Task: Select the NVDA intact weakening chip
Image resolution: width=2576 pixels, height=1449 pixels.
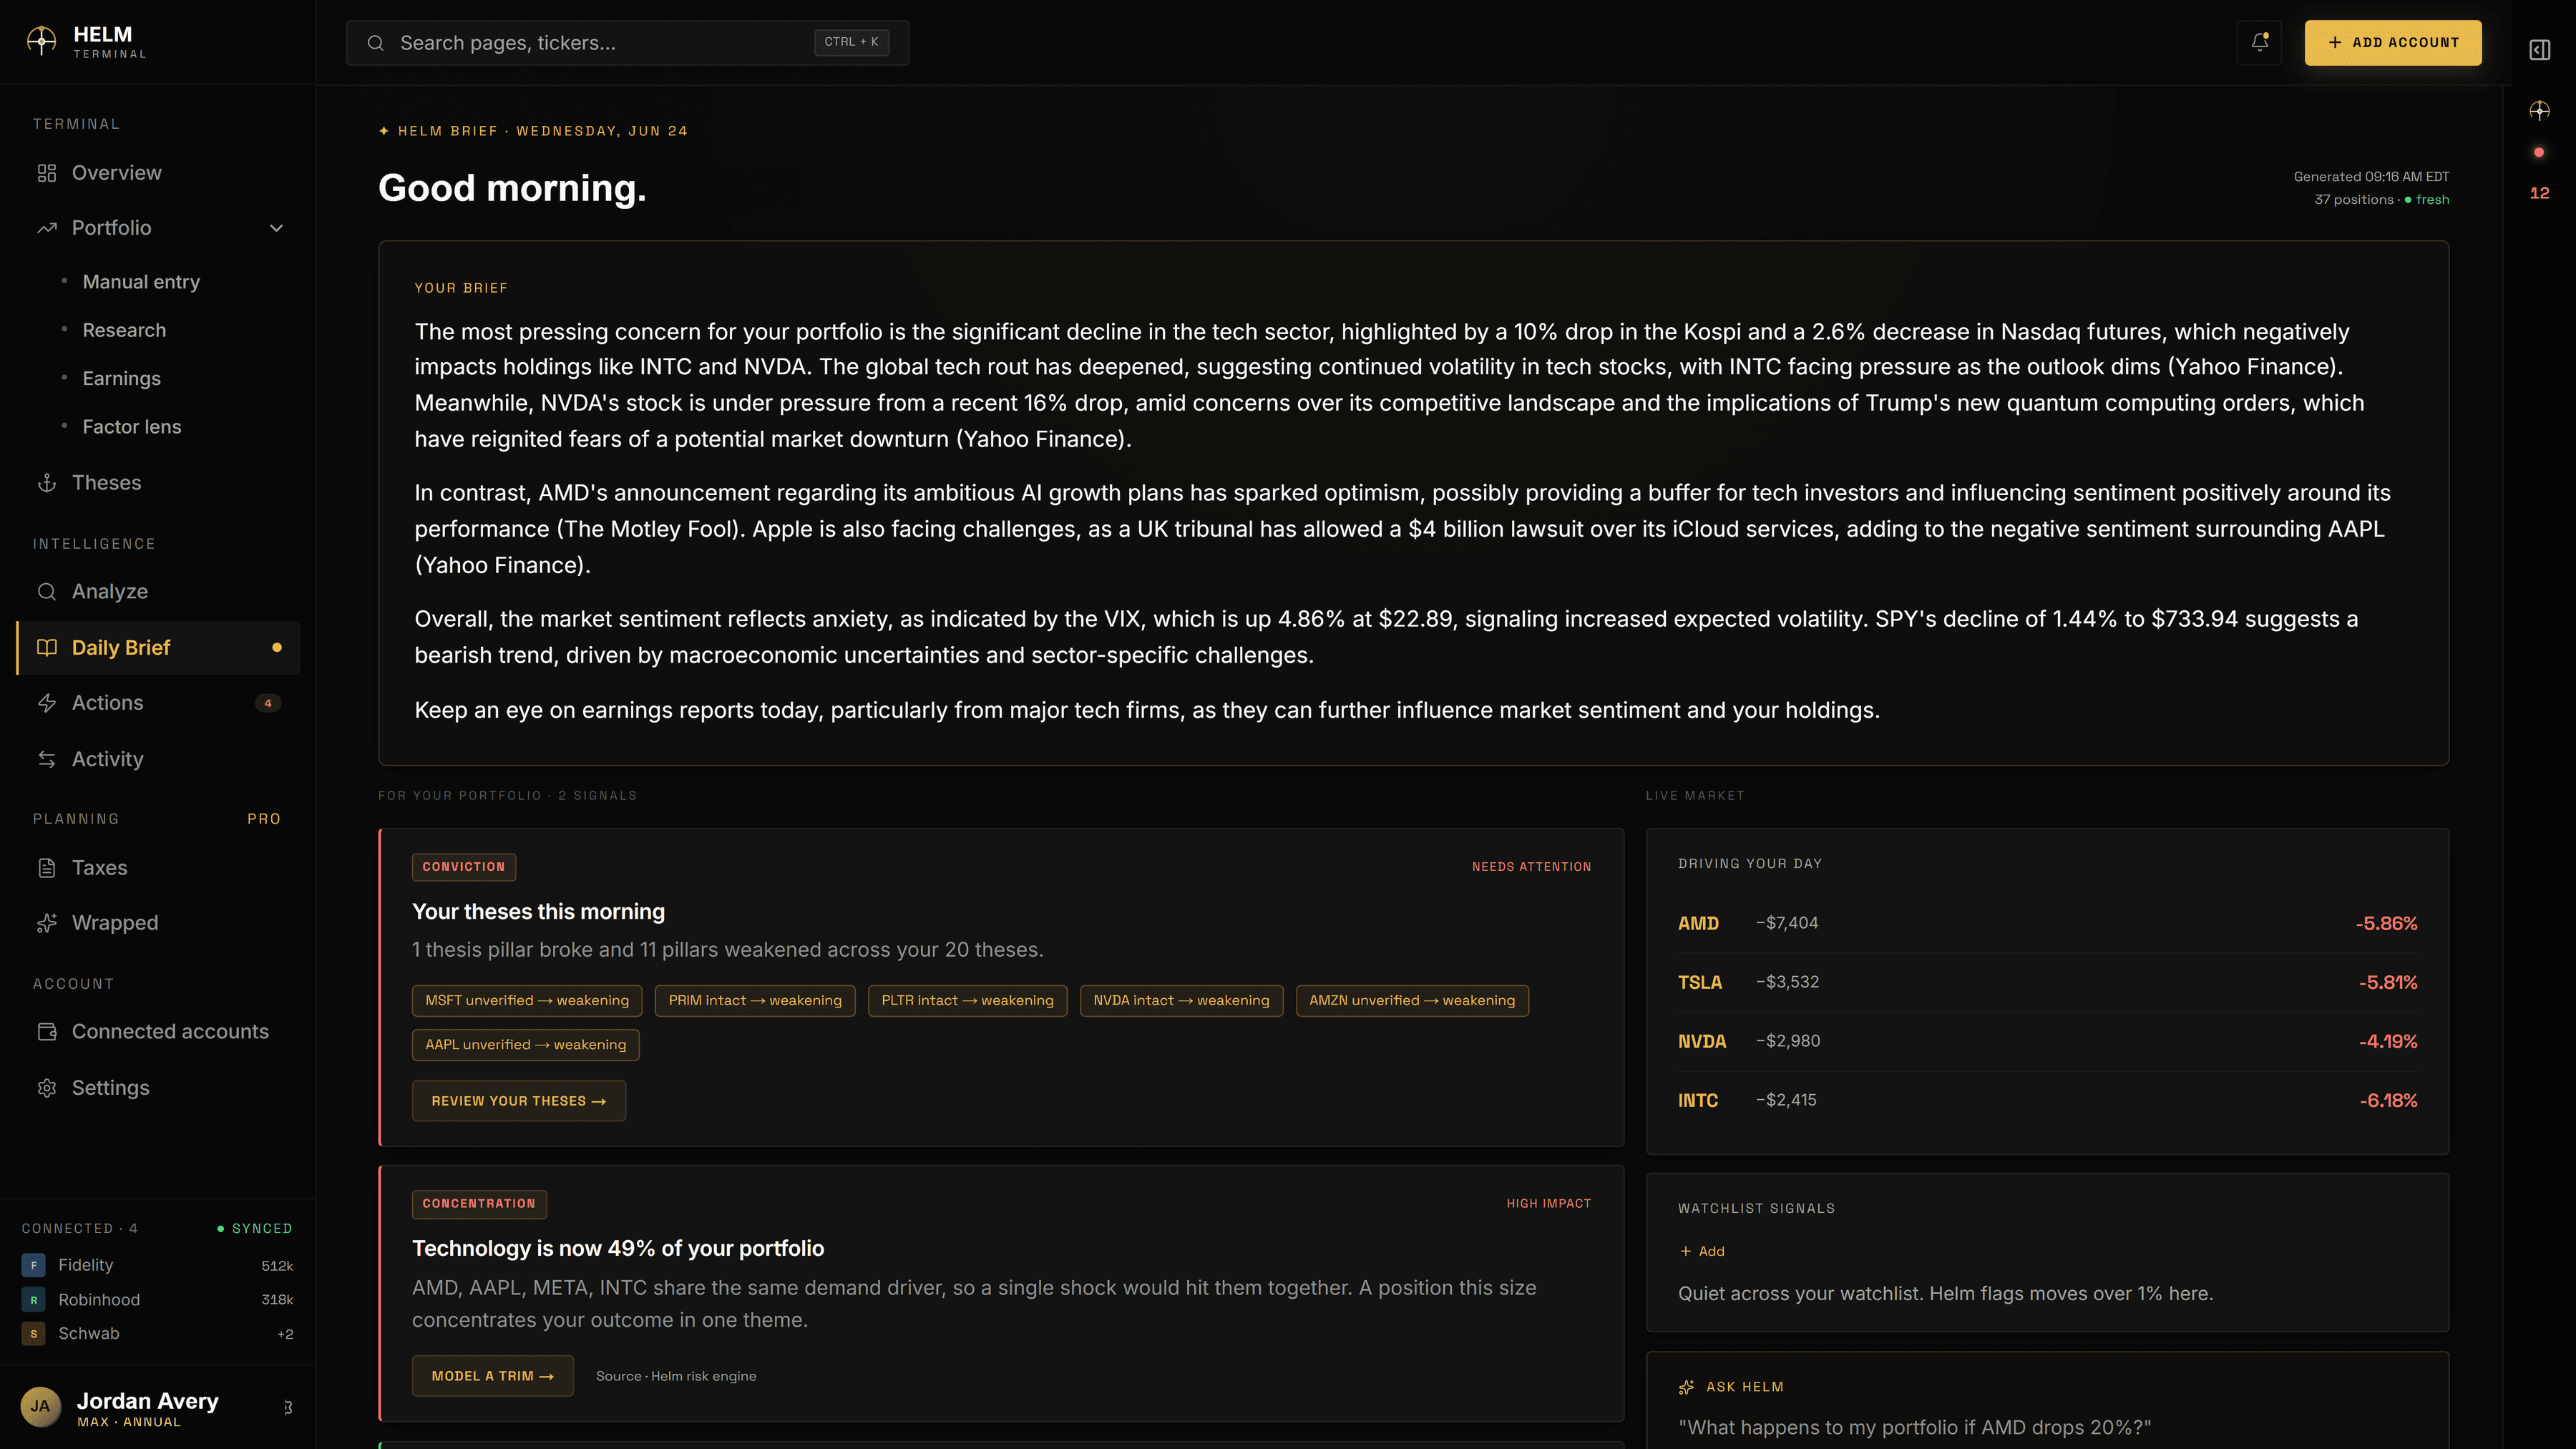Action: [x=1181, y=1000]
